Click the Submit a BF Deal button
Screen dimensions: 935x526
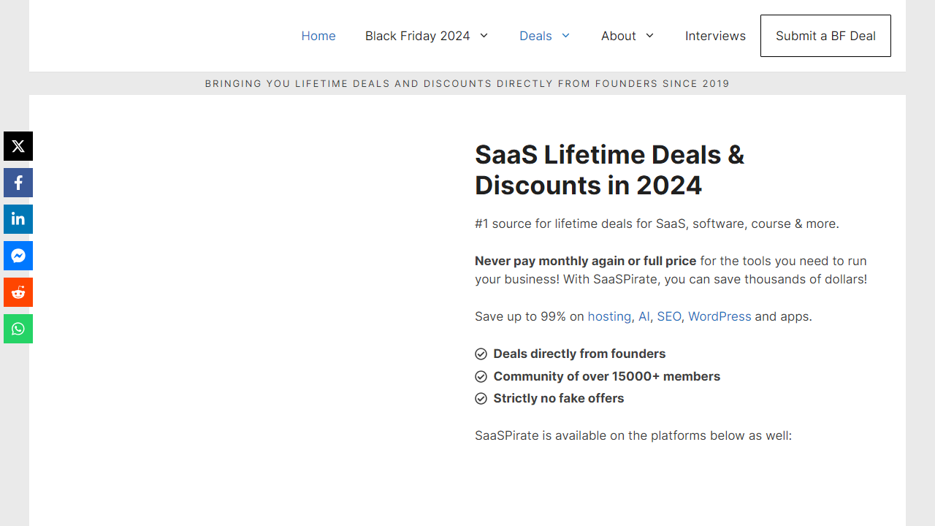(x=825, y=36)
